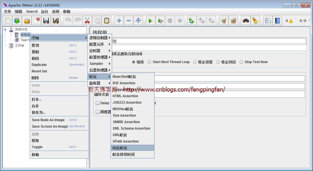Click the redo arrow toolbar icon
Viewport: 313px width, 171px height.
coord(78,21)
